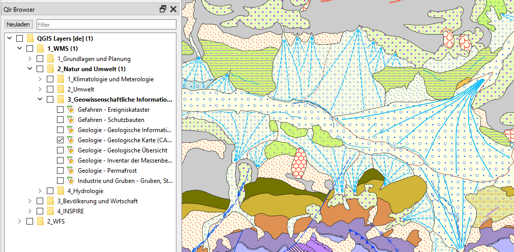Collapse the 3_Geowissenschaftliche Informationen group
Screen dimensions: 514x252
coord(40,100)
